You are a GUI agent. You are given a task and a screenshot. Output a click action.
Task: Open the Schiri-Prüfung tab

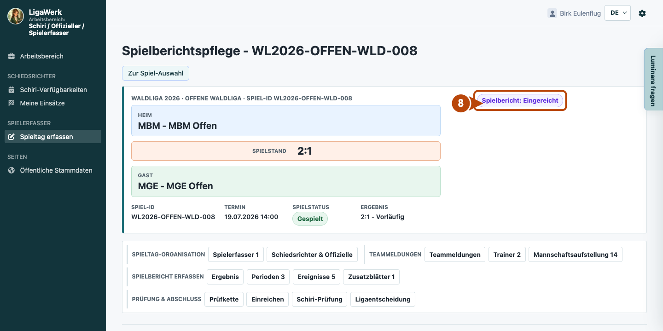320,299
